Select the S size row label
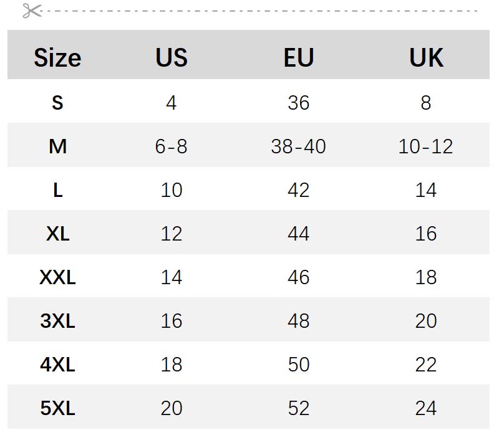Image resolution: width=499 pixels, height=435 pixels. pos(57,102)
